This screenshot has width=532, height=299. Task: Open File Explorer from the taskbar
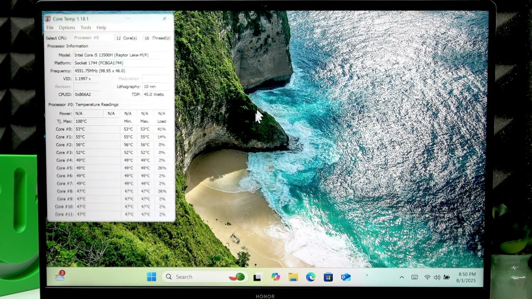(x=293, y=277)
